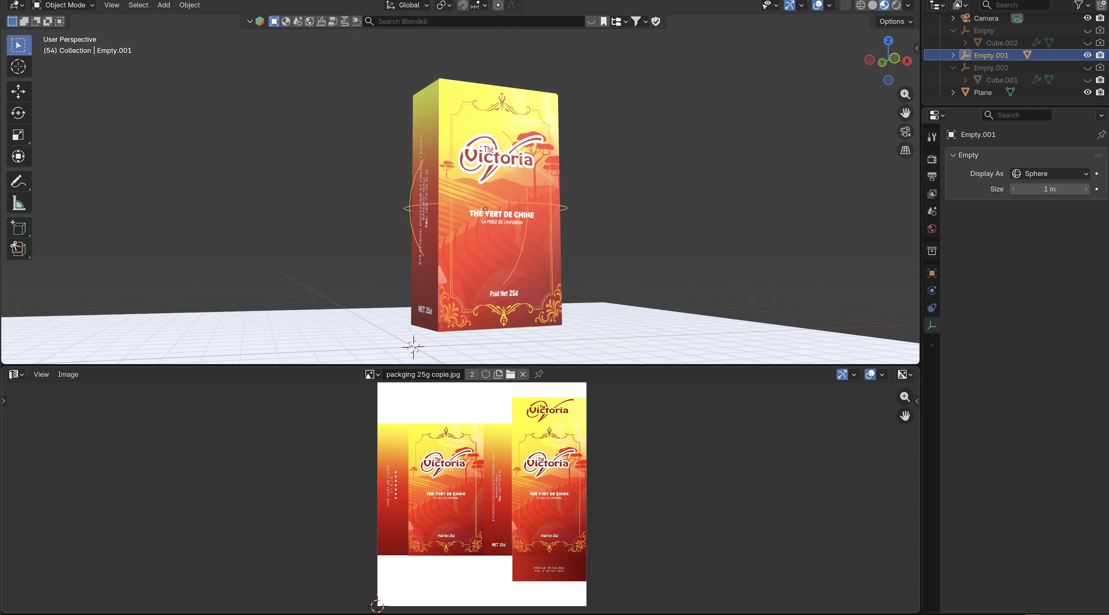Expand the Camera tree item
Screen dimensions: 1109x615
click(x=953, y=18)
